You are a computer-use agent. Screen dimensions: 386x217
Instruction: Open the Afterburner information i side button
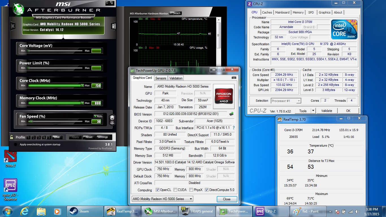point(113,26)
